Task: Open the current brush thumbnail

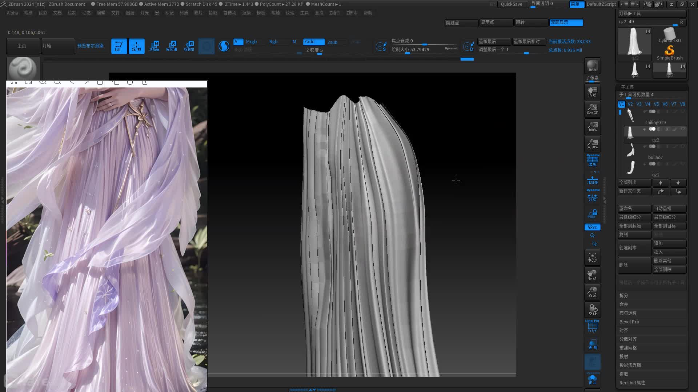Action: coord(23,69)
